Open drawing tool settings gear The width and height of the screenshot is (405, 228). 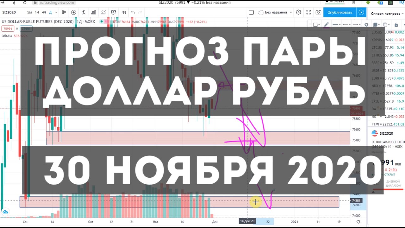click(366, 25)
